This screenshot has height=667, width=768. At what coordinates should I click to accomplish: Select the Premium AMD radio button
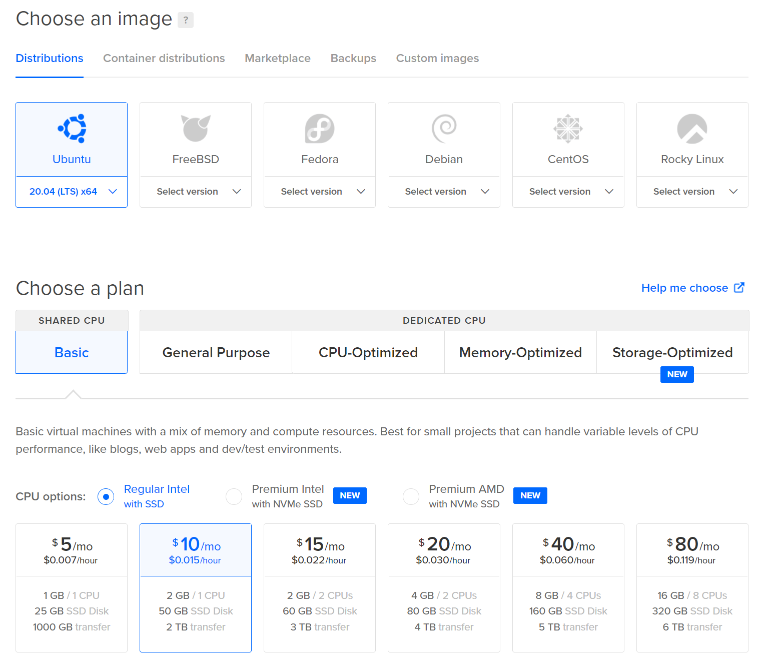coord(411,496)
